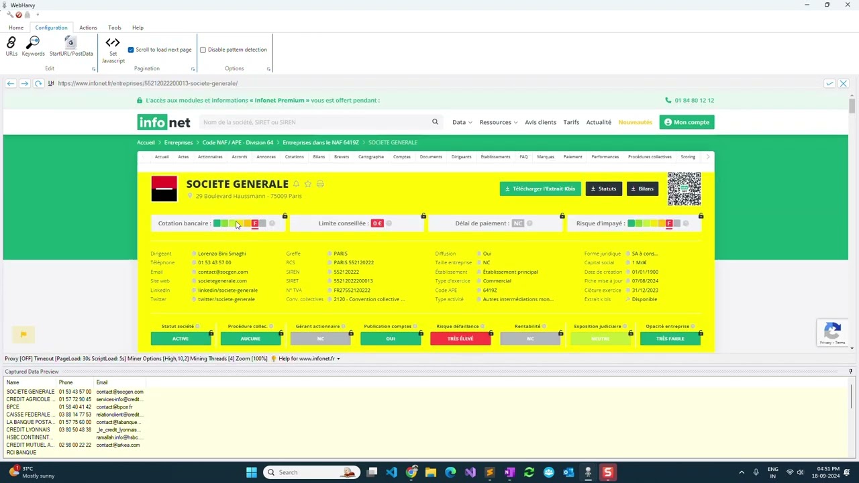
Task: Click lock icon on Délai de paiement card
Action: coord(562,216)
